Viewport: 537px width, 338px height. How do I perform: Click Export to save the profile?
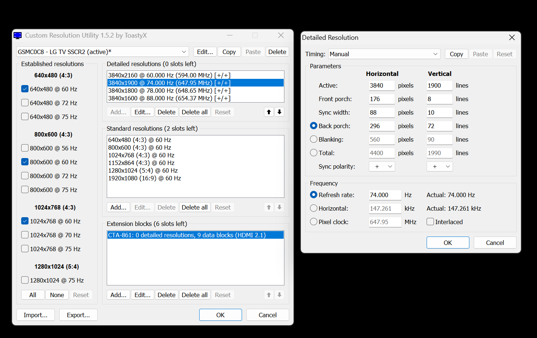[x=78, y=315]
